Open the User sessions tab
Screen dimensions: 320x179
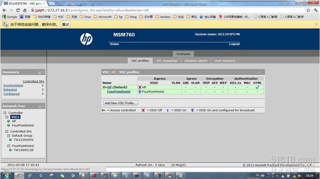(225, 61)
